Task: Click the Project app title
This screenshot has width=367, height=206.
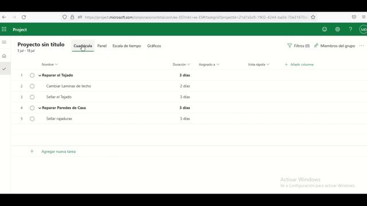Action: [19, 29]
